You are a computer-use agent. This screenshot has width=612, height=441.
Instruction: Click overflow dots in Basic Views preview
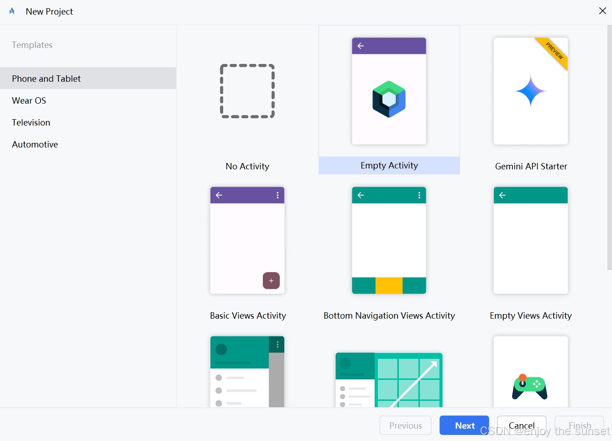(277, 195)
